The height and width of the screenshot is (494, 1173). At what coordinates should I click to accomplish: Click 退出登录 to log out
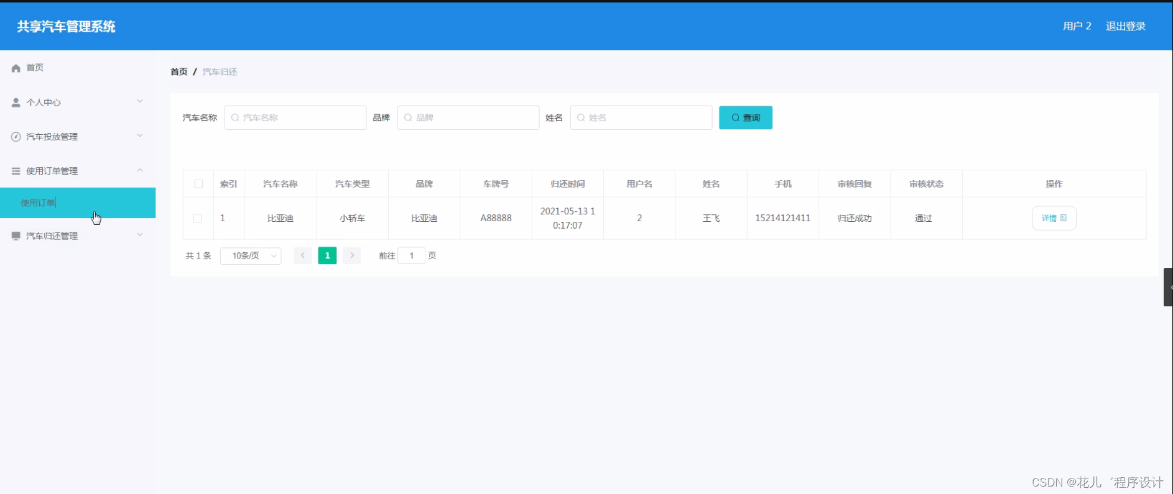point(1126,26)
